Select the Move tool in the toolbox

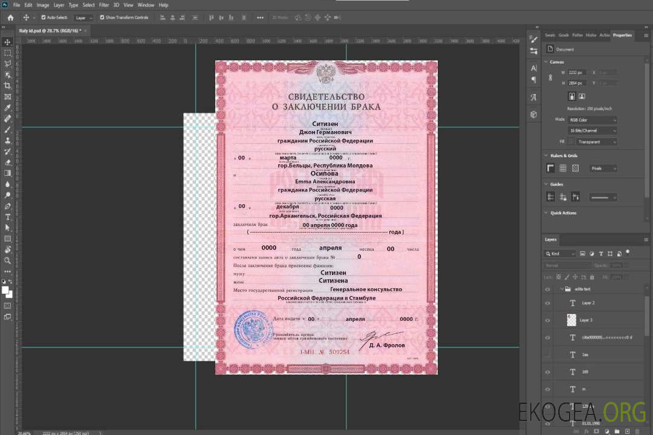7,42
